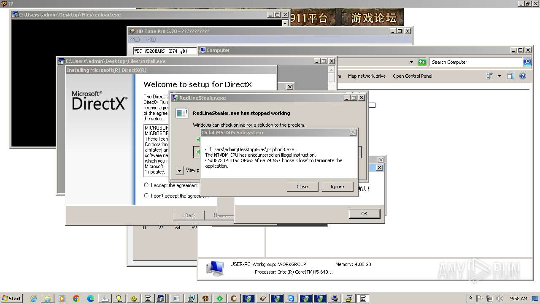Close the 16 bit MS-DOS Subsystem dialog
Image resolution: width=540 pixels, height=304 pixels.
click(353, 133)
